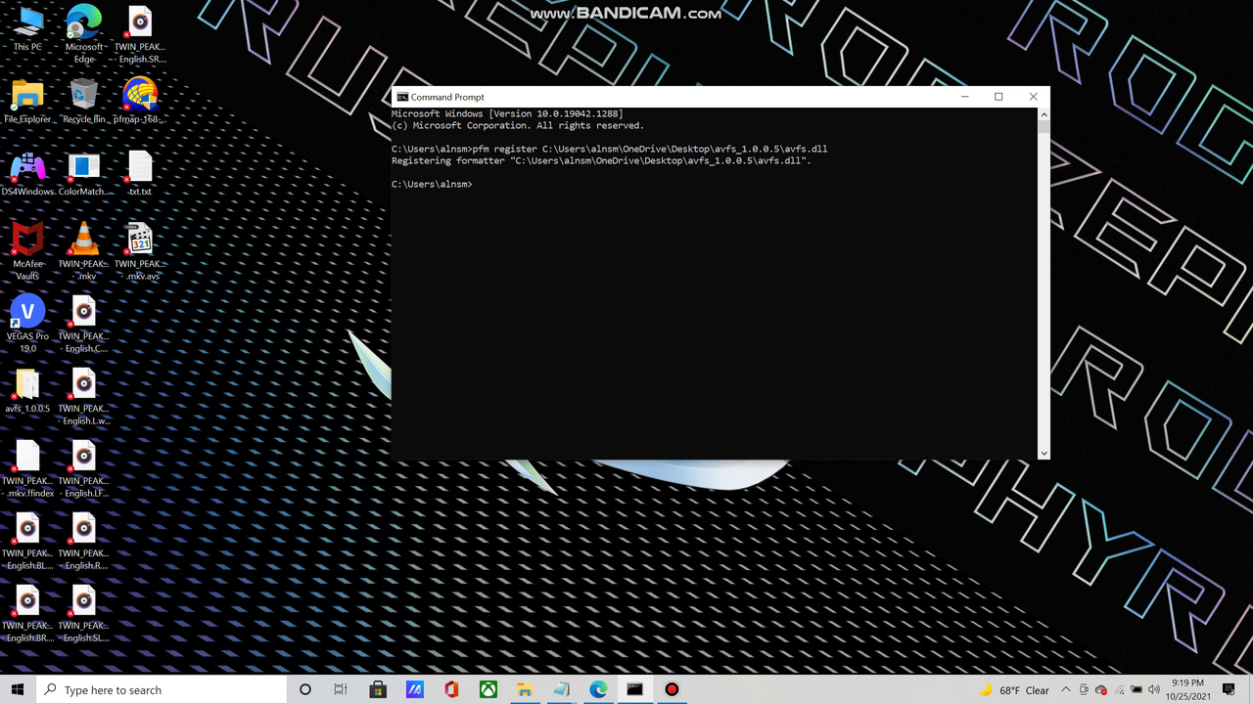Open Wi-Fi network tray icon
This screenshot has height=704, width=1253.
tap(1119, 690)
